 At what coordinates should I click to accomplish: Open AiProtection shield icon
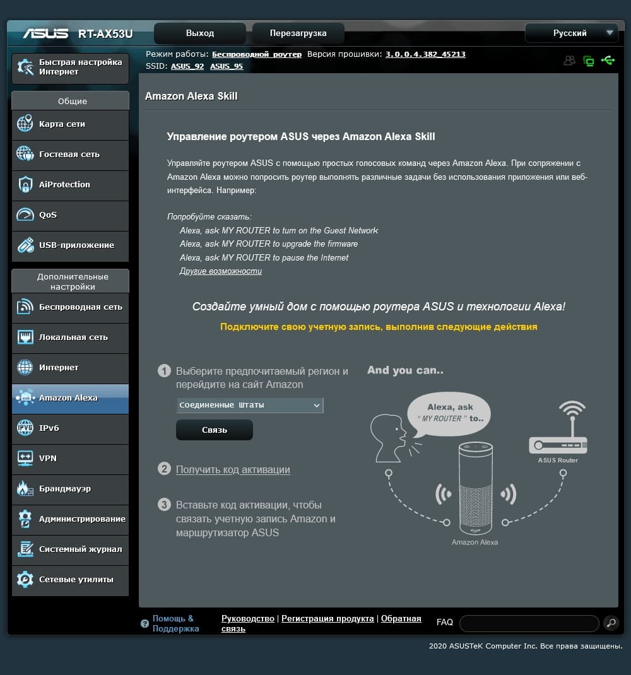(25, 184)
